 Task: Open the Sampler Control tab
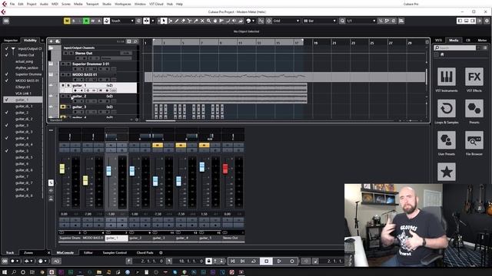[x=115, y=253]
